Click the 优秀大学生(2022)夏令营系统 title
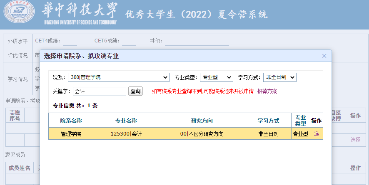Viewport: 369px width, 185px height. click(196, 14)
